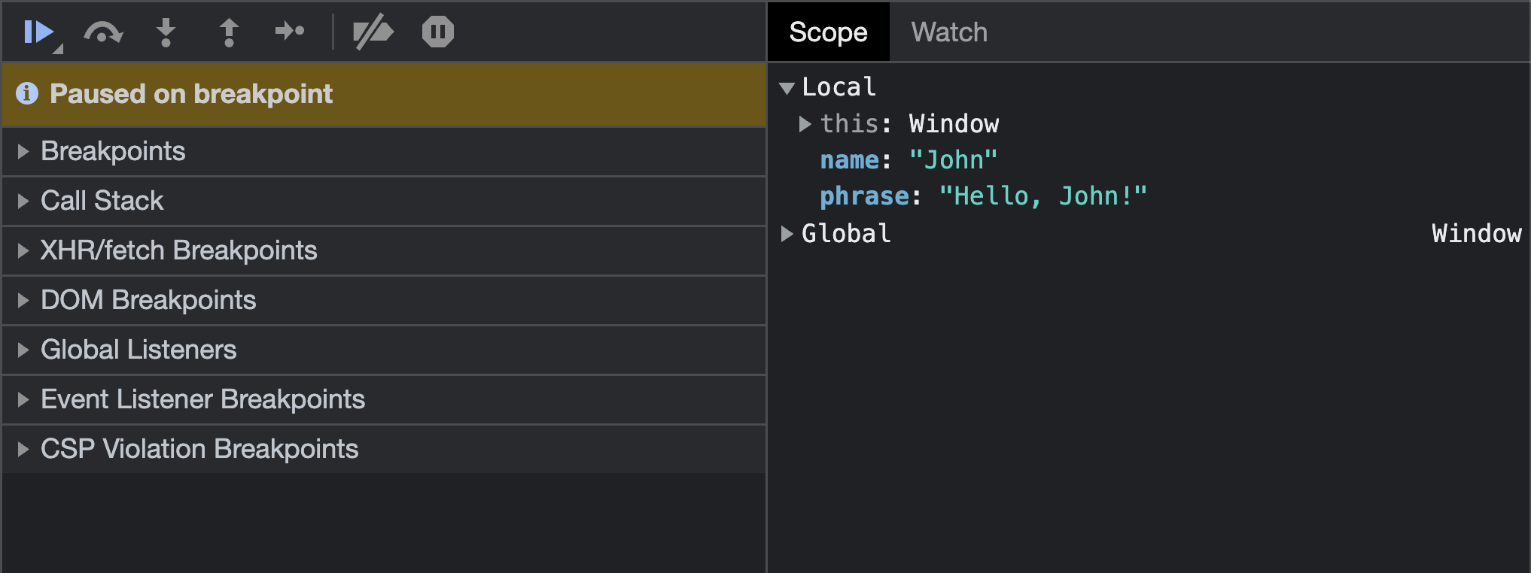1531x573 pixels.
Task: Expand XHR/fetch Breakpoints pane
Action: coord(178,250)
